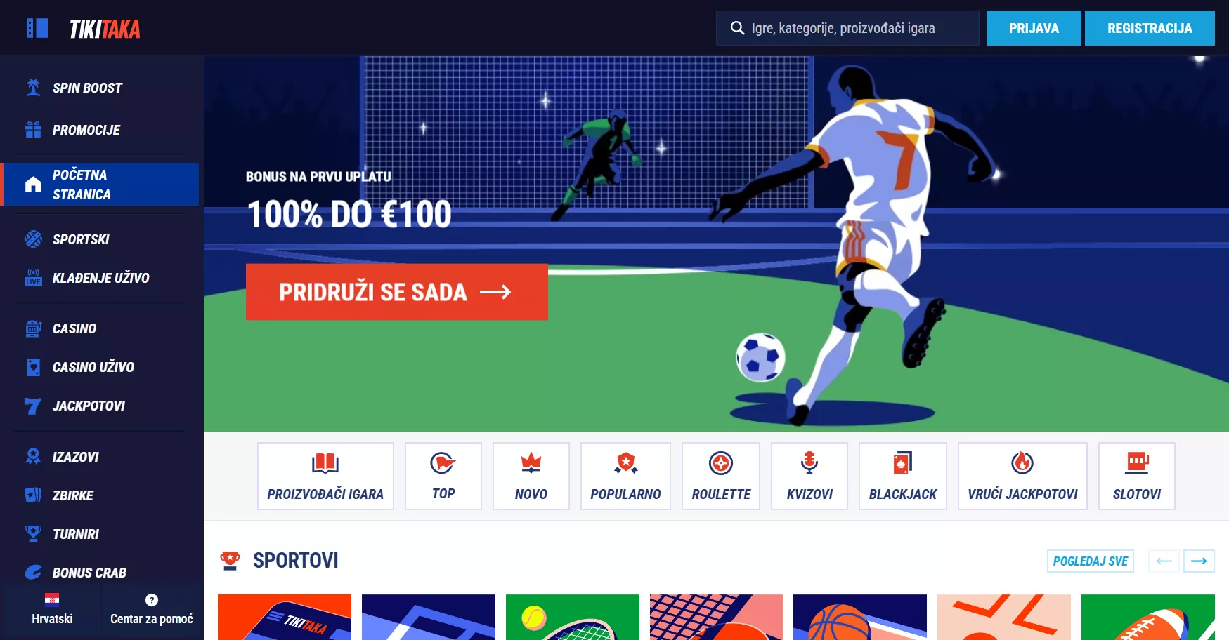Open the Hrvatski language selector
1229x640 pixels.
[52, 609]
